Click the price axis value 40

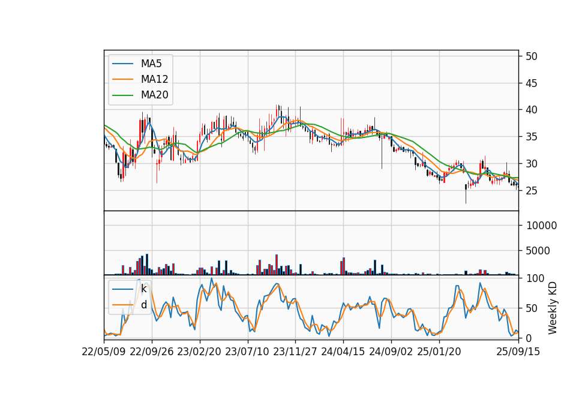[532, 110]
